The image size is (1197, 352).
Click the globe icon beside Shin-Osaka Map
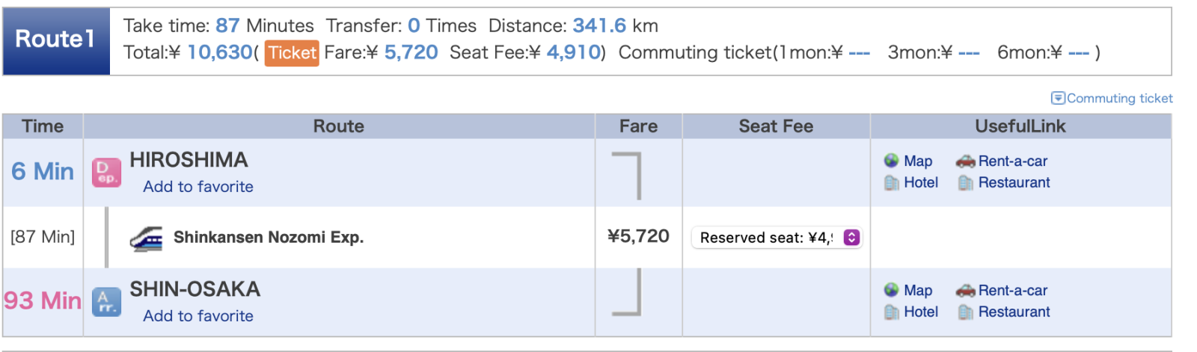point(891,290)
